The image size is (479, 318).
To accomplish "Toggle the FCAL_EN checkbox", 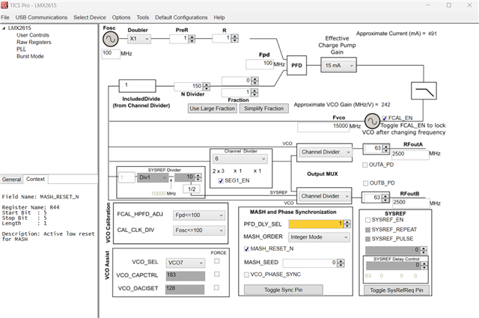I will tap(385, 118).
